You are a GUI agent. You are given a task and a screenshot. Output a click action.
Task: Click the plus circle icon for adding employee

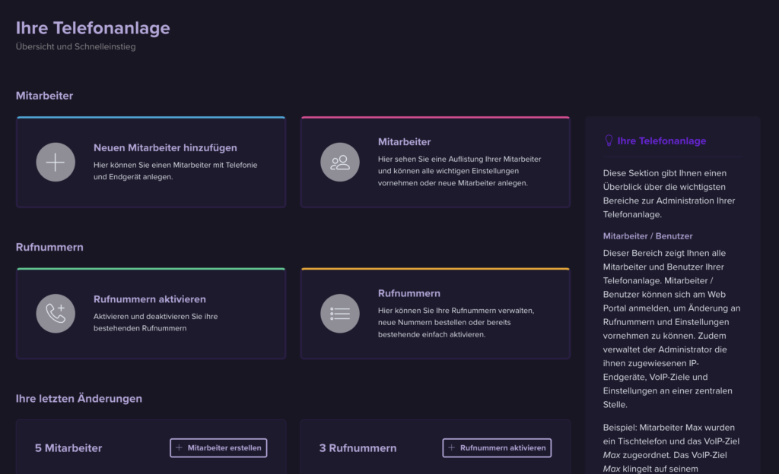[56, 162]
